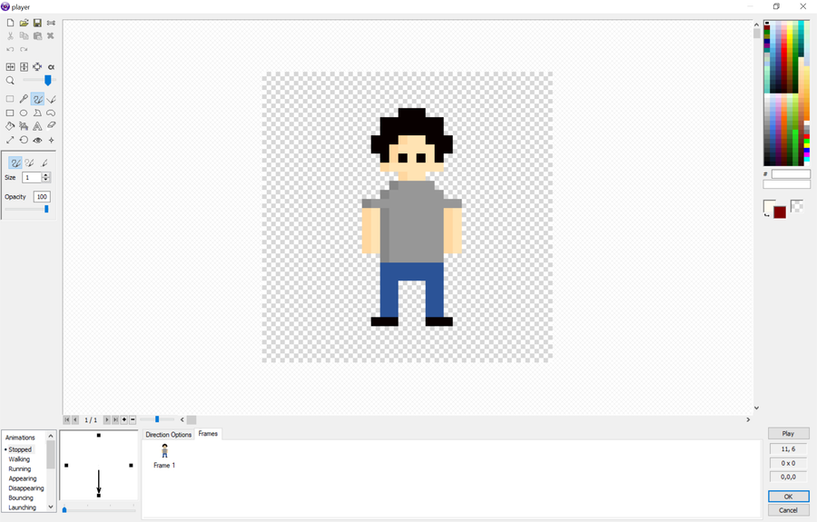Select the Walking animation

[x=19, y=459]
